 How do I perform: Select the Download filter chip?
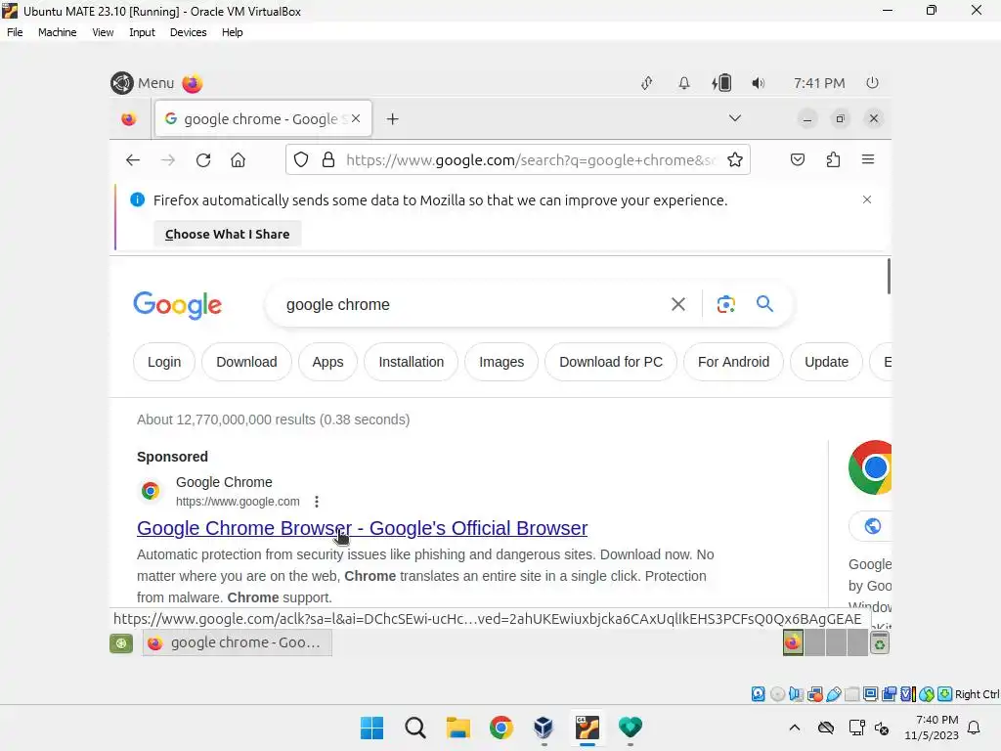tap(246, 362)
